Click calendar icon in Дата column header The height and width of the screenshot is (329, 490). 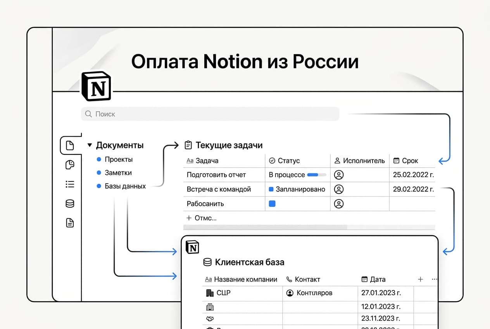[364, 279]
